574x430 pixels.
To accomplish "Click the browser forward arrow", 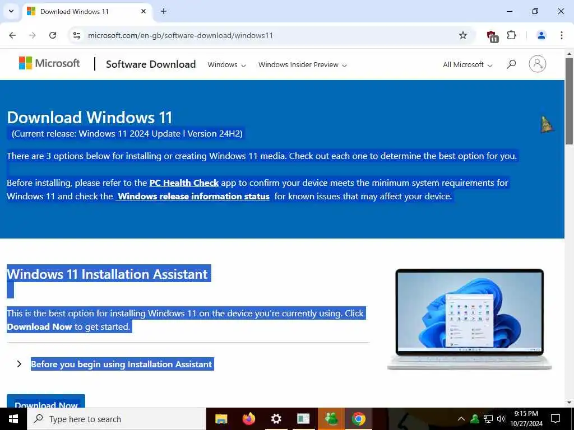I will [33, 35].
